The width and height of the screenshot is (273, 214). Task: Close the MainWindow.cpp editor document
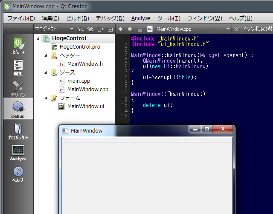click(x=236, y=29)
